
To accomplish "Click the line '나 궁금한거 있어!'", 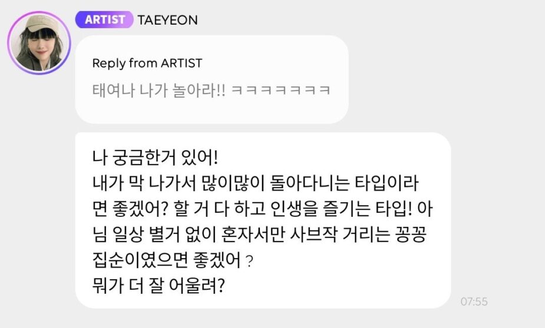I will tap(155, 158).
